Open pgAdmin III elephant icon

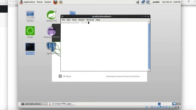[51, 48]
